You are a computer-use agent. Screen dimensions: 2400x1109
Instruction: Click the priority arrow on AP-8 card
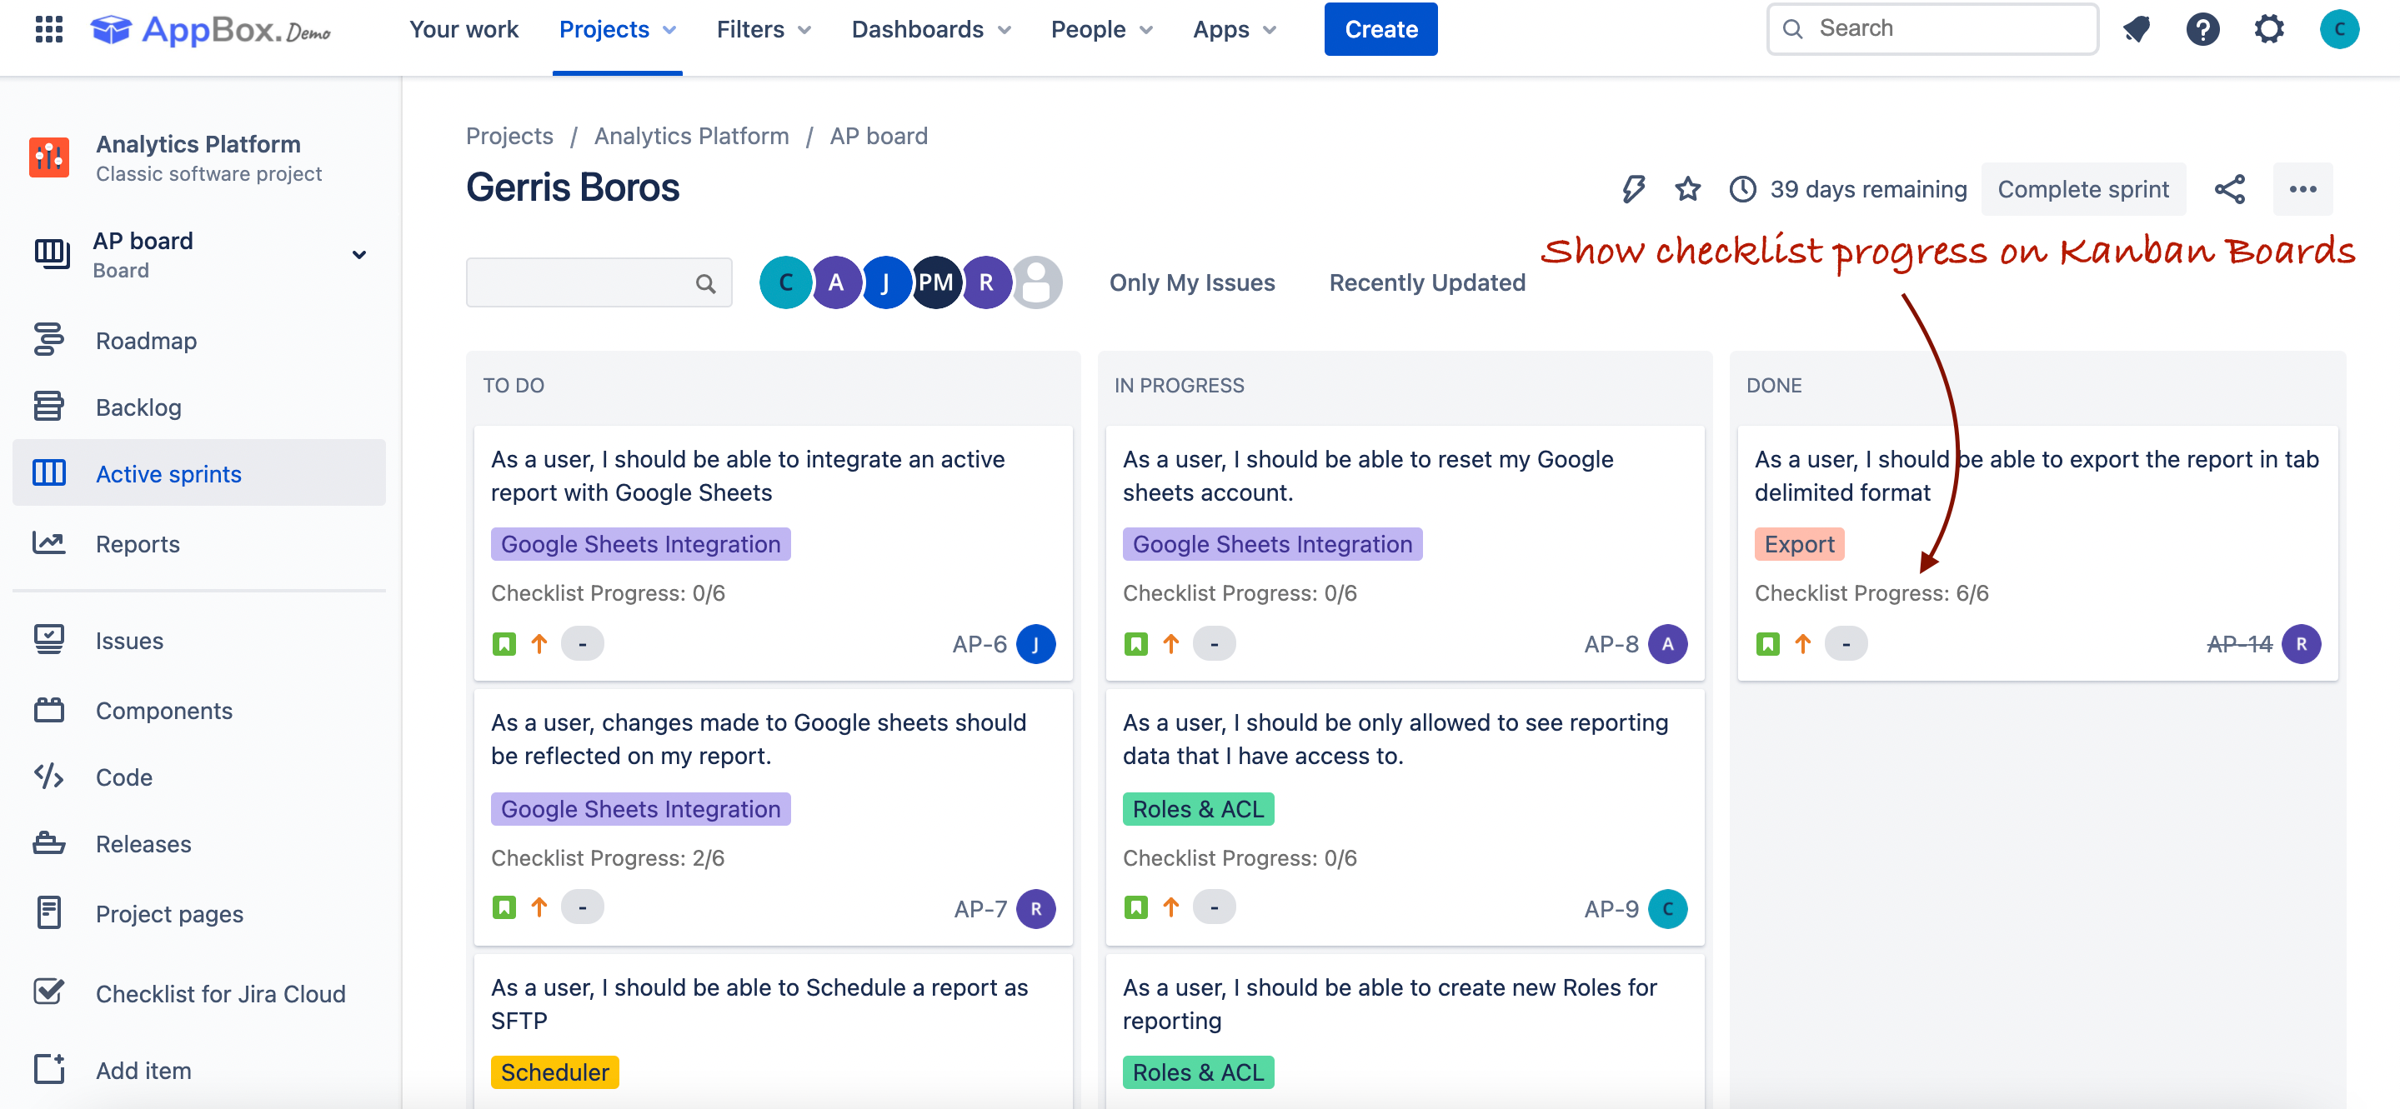(x=1171, y=643)
